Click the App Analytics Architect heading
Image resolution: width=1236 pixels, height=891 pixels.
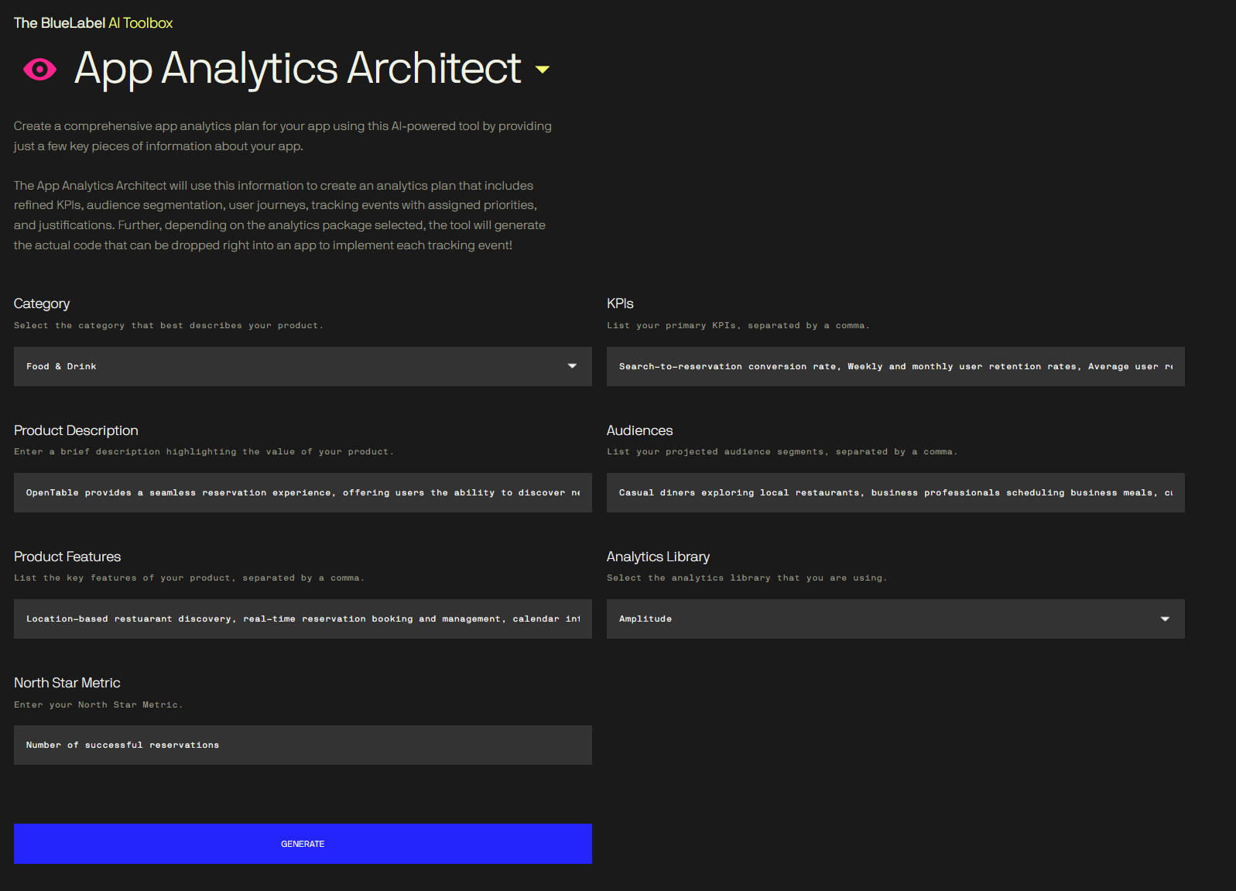(298, 68)
